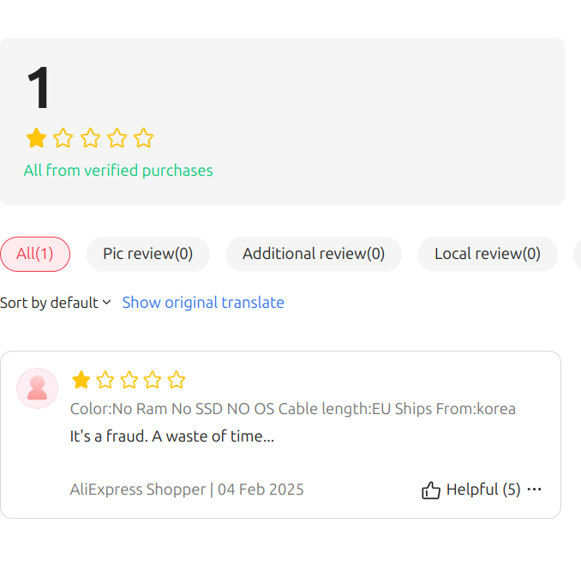Click the review text "It's a fraud"
The width and height of the screenshot is (581, 571).
109,436
